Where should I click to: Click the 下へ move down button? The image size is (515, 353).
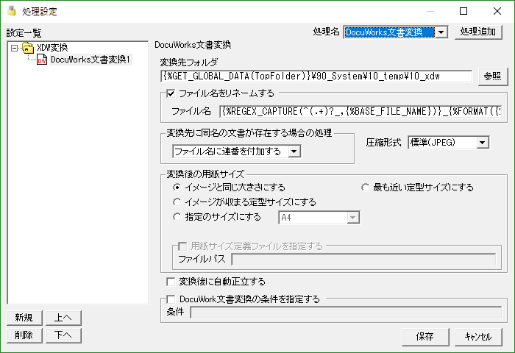coord(63,335)
